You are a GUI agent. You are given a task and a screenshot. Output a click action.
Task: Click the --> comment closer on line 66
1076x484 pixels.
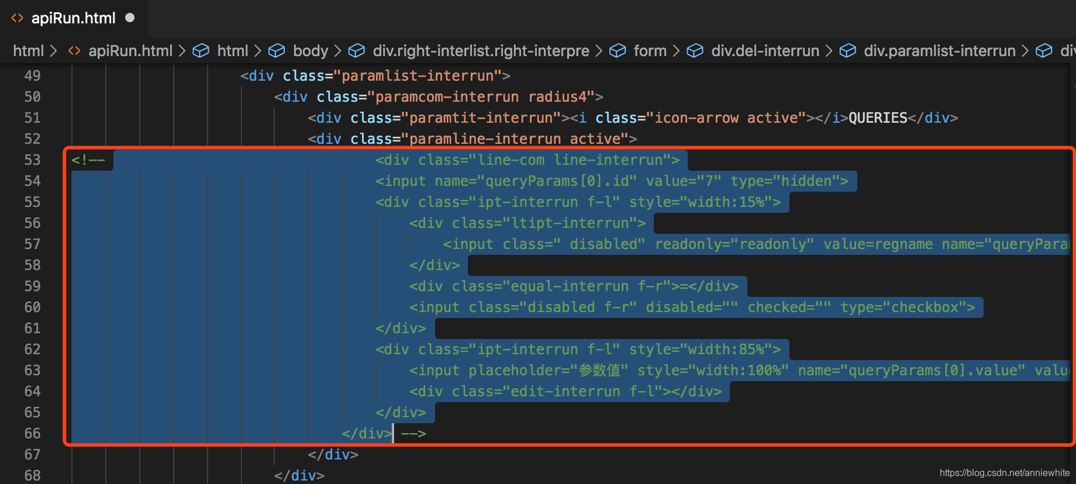pyautogui.click(x=413, y=433)
